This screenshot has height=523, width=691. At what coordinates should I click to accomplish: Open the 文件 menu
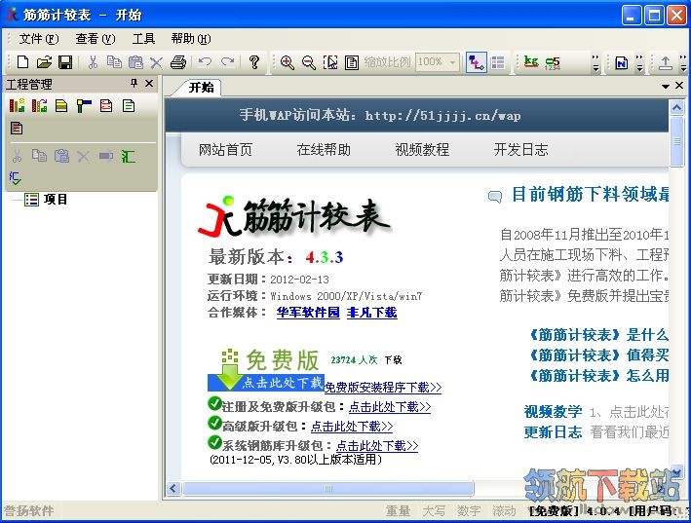pos(37,39)
